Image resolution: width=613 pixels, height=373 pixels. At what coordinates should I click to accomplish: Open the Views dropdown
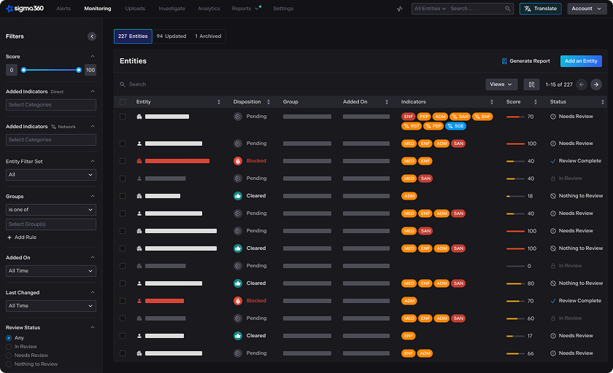(501, 85)
